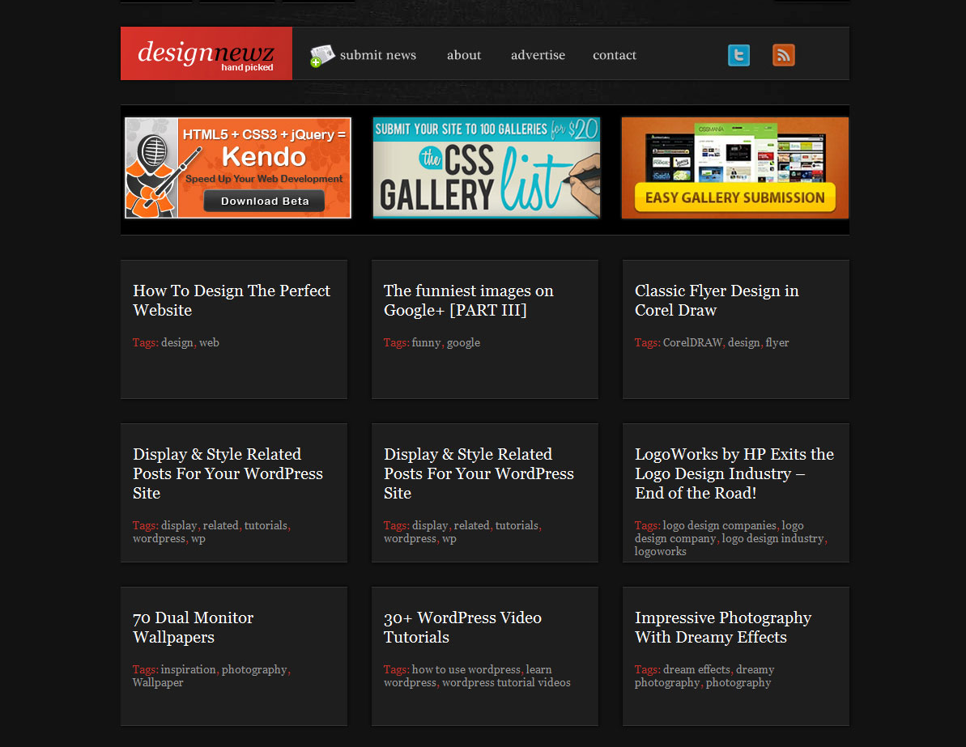Click the inspiration tag
The width and height of the screenshot is (966, 747).
(189, 669)
